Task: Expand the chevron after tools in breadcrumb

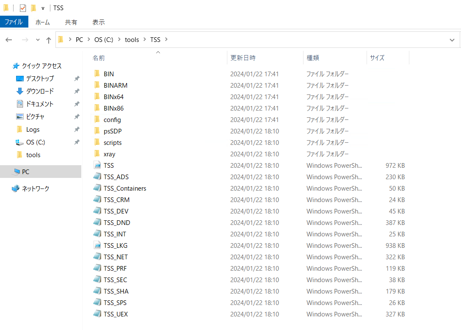Action: click(x=145, y=39)
